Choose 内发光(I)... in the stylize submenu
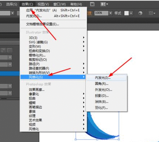The image size is (159, 142). click(106, 78)
